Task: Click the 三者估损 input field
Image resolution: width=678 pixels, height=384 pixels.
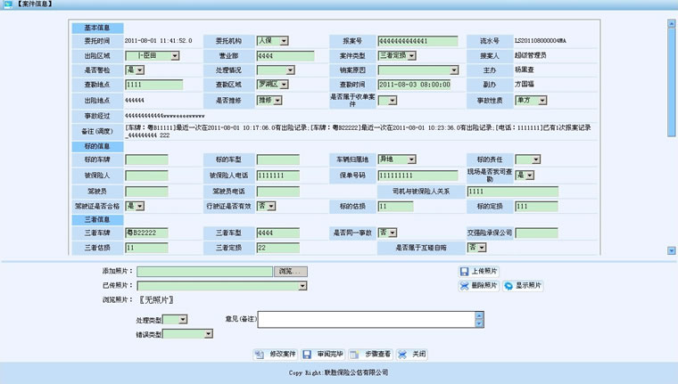Action: pyautogui.click(x=146, y=248)
